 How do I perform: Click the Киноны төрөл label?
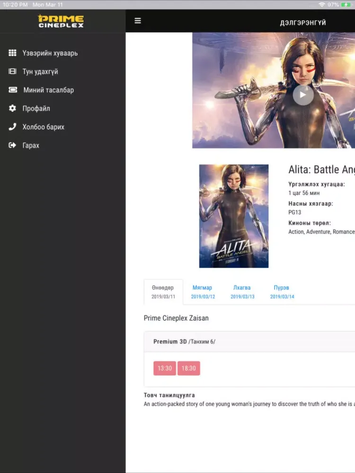[310, 223]
